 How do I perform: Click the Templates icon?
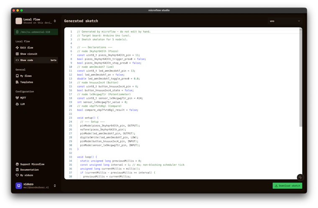pos(17,82)
